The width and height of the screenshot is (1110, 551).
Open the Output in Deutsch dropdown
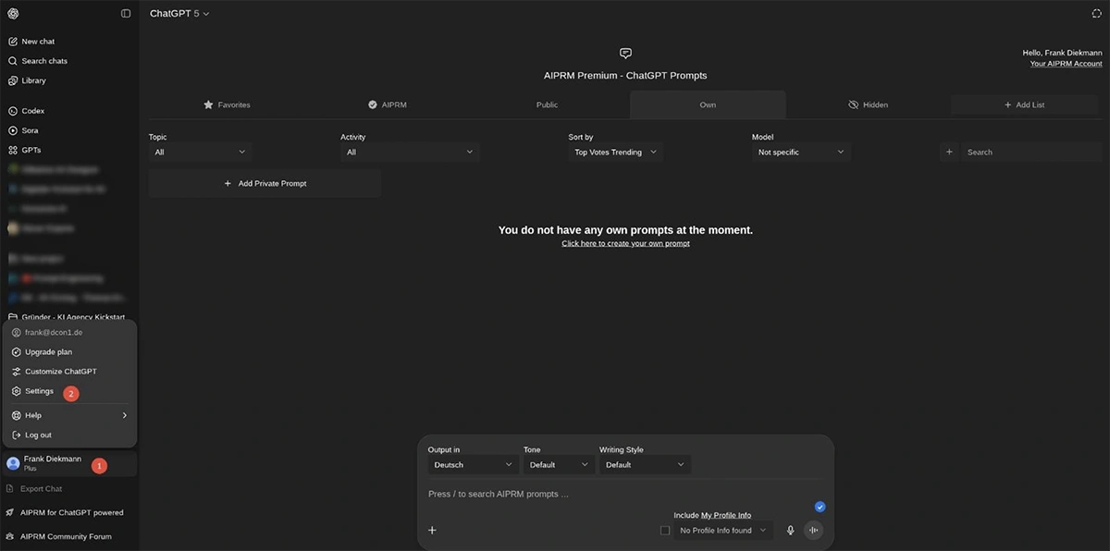point(473,464)
